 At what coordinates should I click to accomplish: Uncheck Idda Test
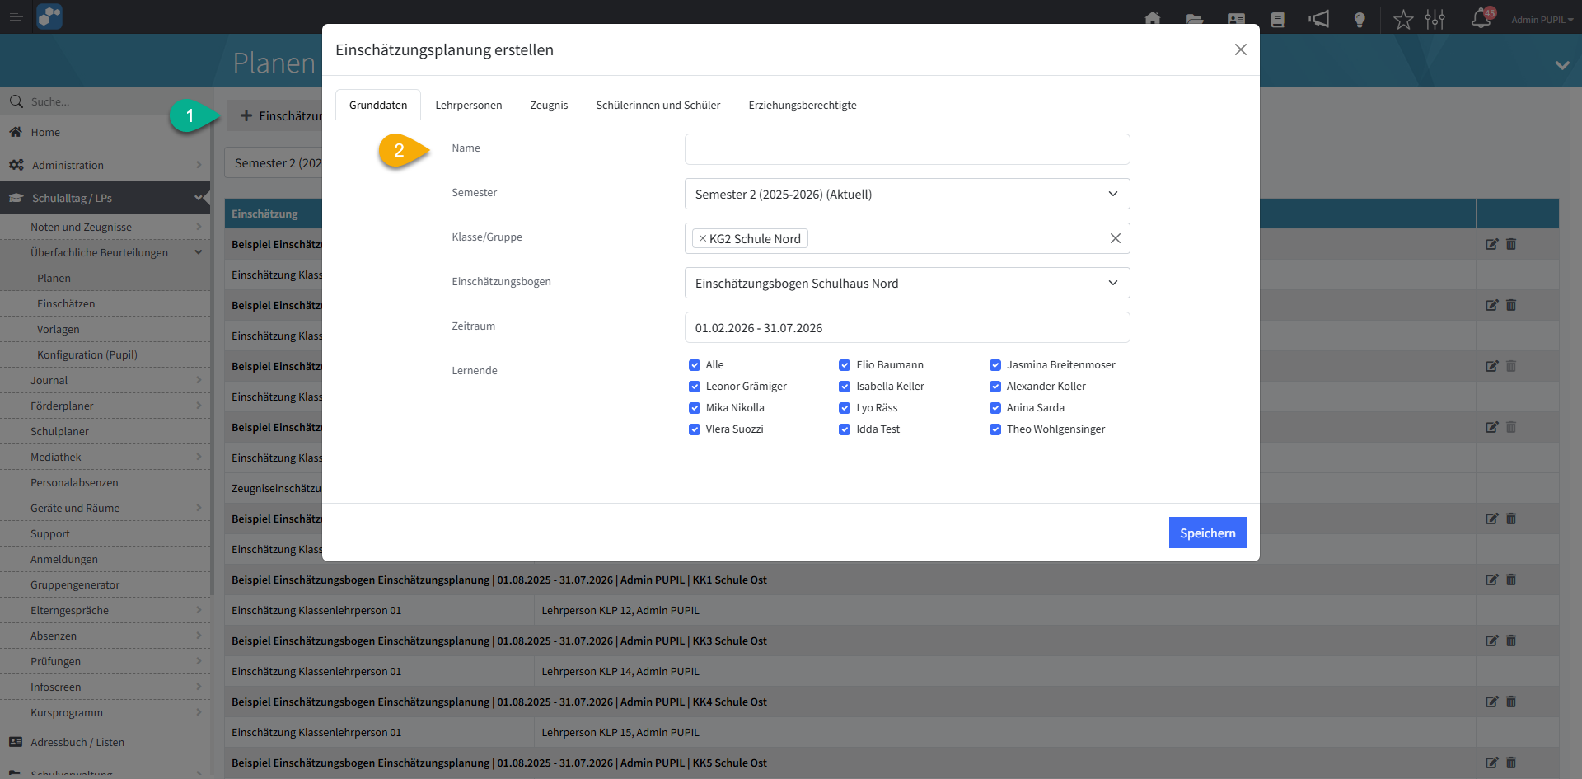845,429
